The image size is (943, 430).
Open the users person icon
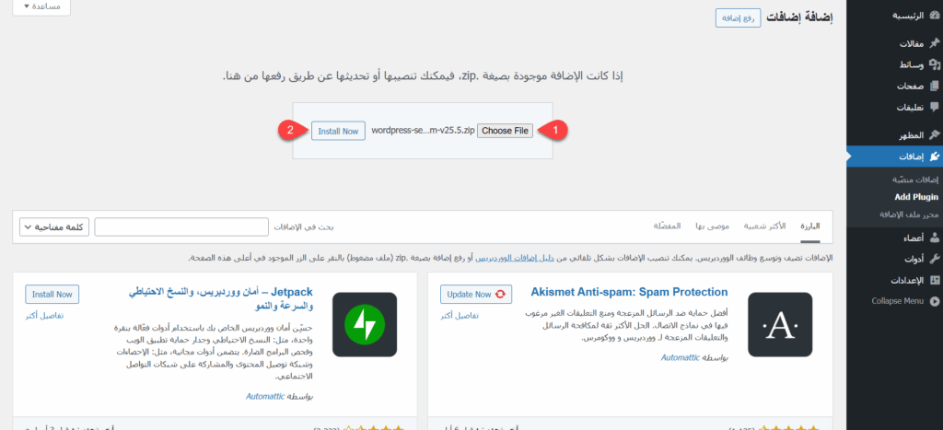click(934, 238)
